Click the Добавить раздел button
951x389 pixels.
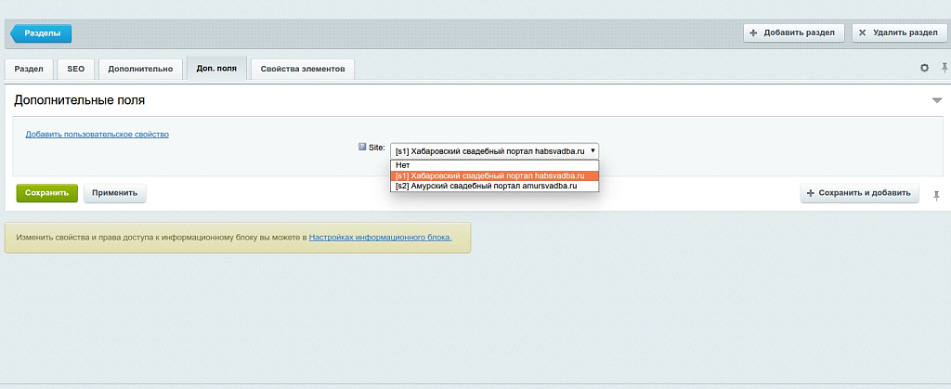coord(794,33)
